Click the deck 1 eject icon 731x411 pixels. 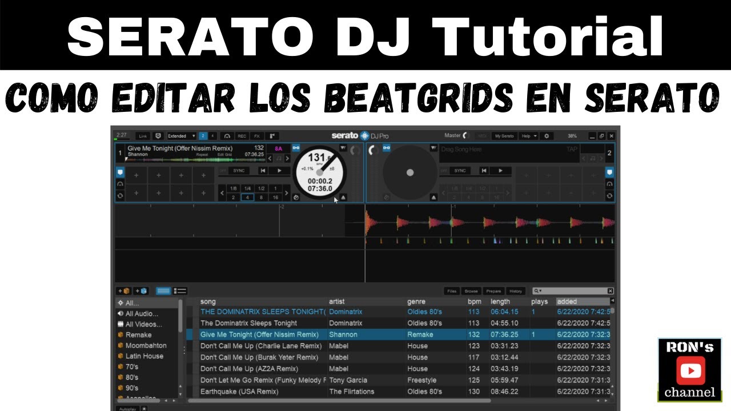pos(343,198)
